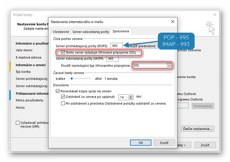Switch to the Všeobecné tab
The height and width of the screenshot is (162, 230).
tap(61, 32)
